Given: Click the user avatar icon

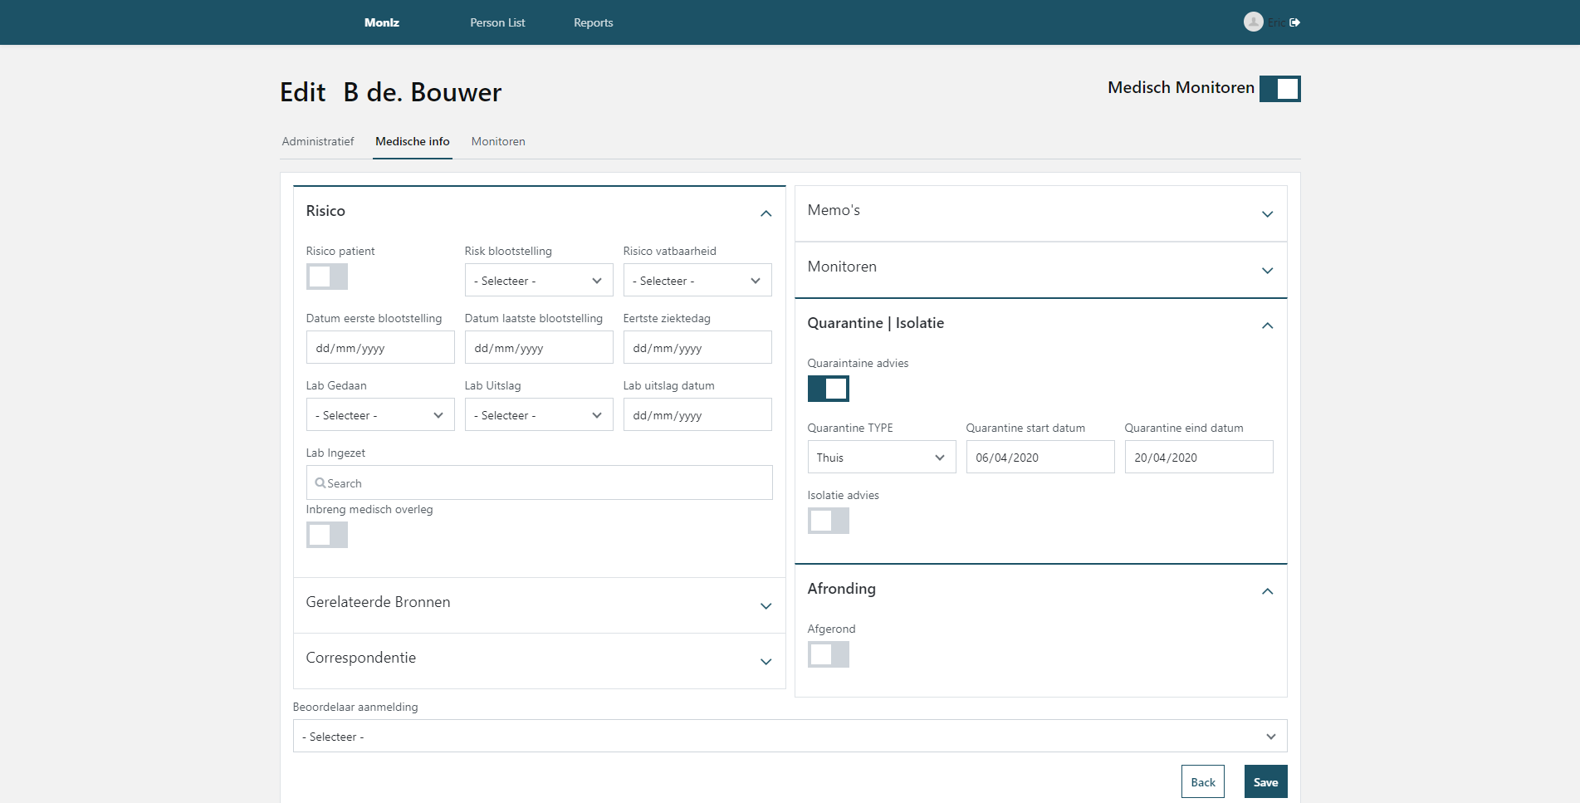Looking at the screenshot, I should [x=1253, y=22].
